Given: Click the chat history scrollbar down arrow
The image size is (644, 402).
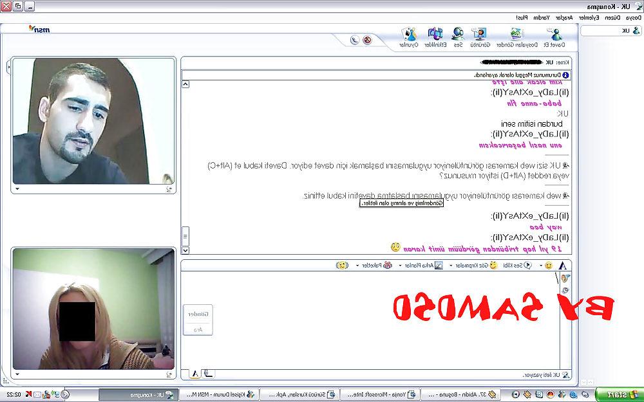Looking at the screenshot, I should [x=185, y=250].
